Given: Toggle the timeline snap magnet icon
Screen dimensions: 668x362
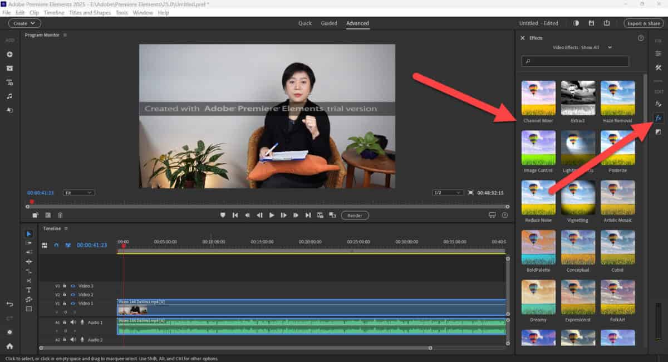Looking at the screenshot, I should click(56, 245).
